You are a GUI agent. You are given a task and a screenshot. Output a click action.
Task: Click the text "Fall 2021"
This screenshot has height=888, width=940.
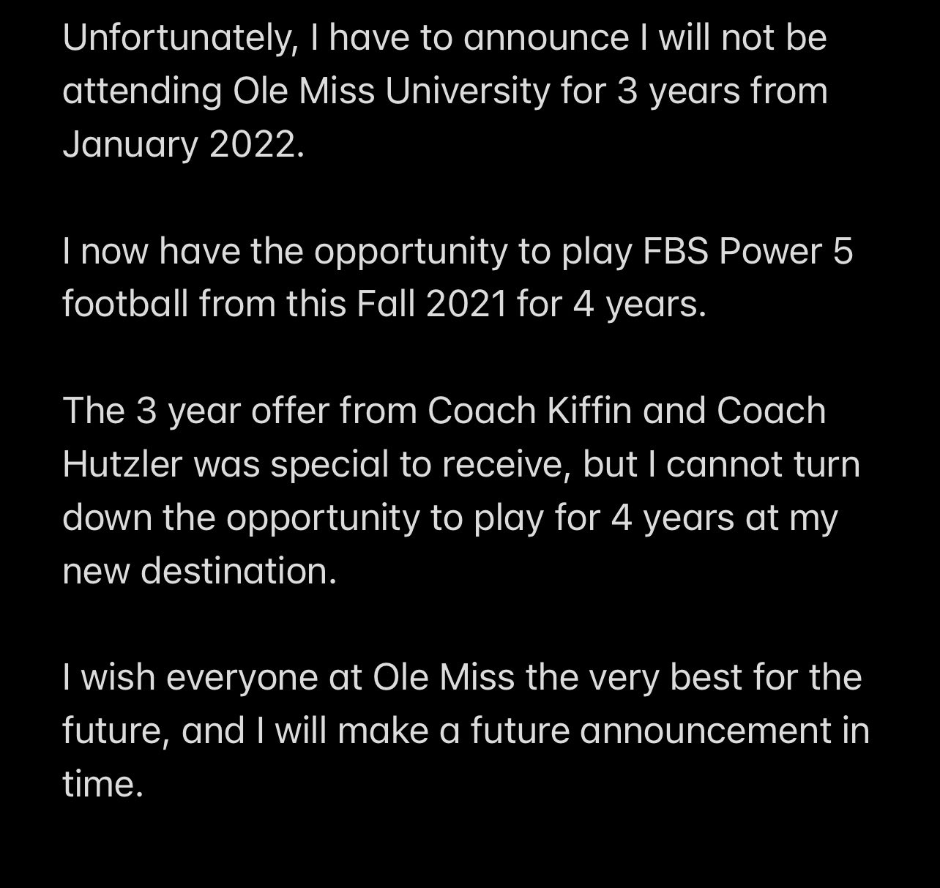pos(432,305)
